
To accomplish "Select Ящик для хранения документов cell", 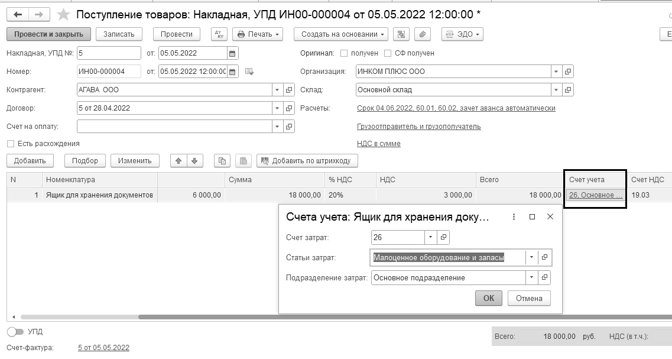I will coord(99,195).
